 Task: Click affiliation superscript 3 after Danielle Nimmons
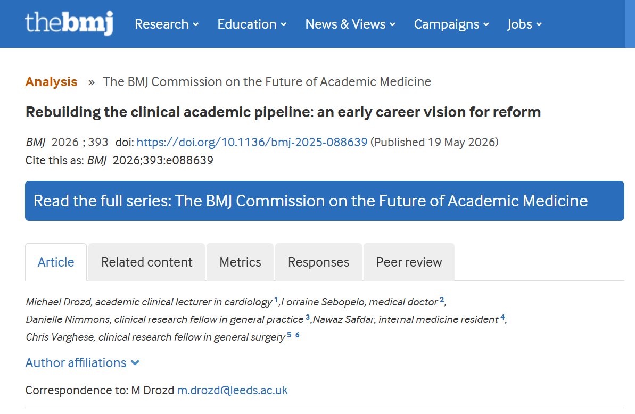[x=308, y=317]
